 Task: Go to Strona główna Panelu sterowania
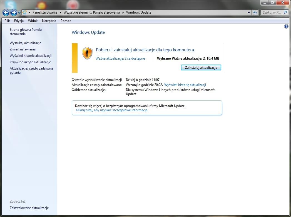pyautogui.click(x=26, y=32)
